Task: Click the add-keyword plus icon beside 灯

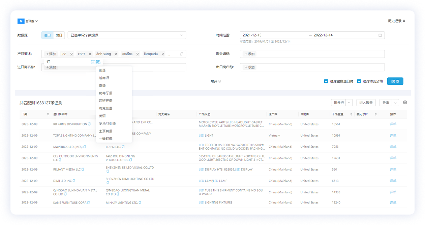Action: point(93,62)
